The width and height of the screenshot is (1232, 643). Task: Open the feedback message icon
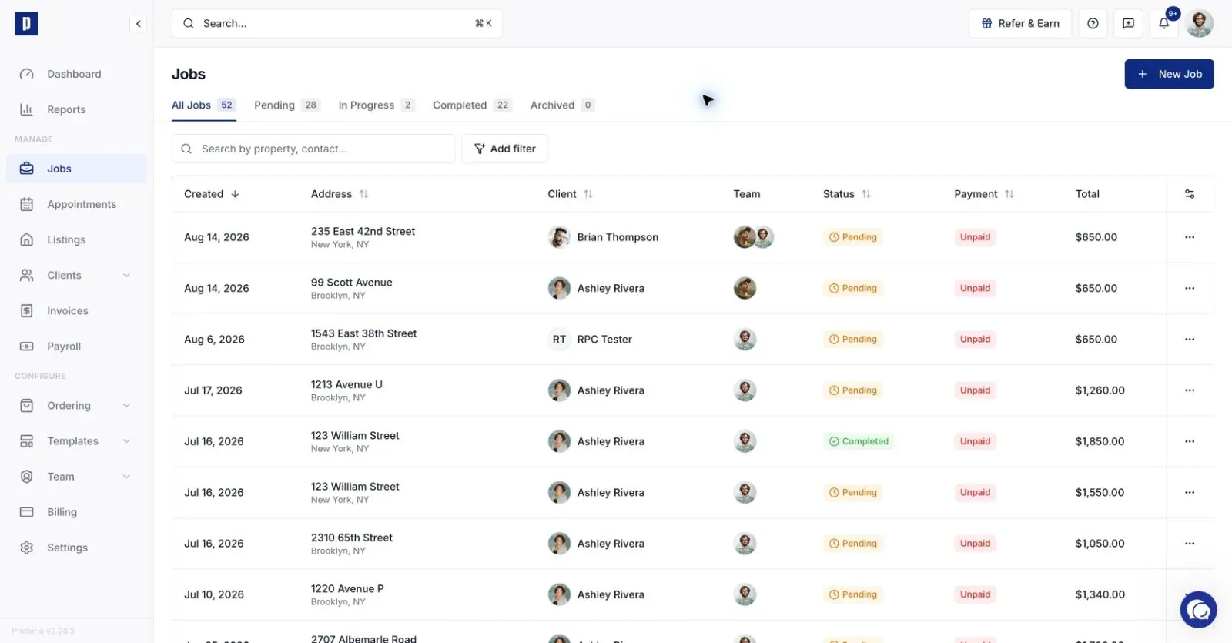pos(1128,24)
